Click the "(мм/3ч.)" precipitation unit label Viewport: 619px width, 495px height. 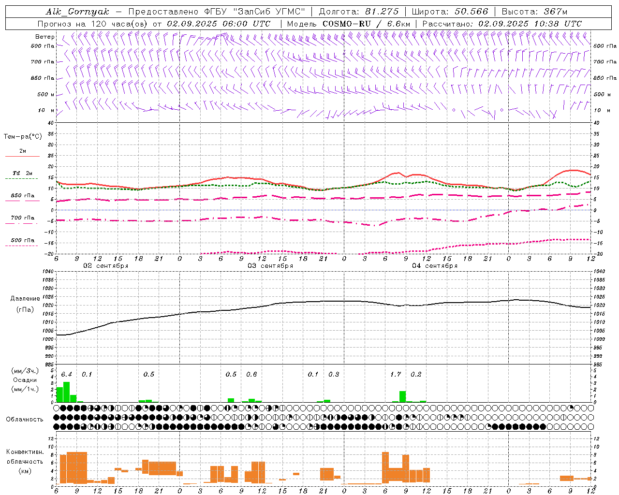tap(25, 371)
